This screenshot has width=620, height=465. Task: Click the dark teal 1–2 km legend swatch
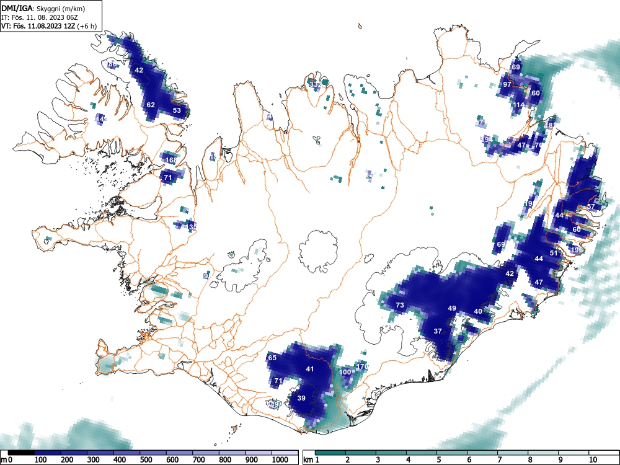pos(330,453)
